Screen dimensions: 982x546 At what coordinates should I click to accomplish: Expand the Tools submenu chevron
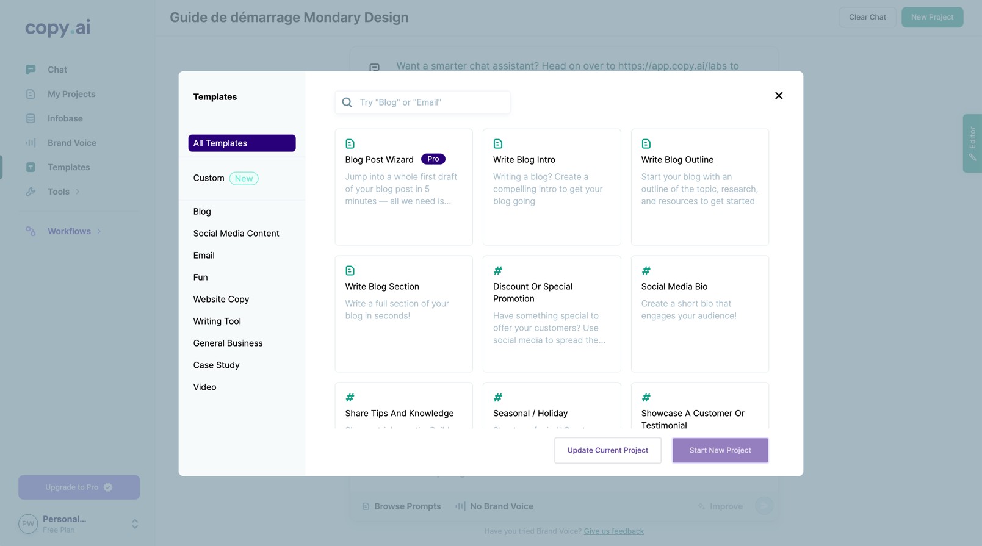[78, 192]
